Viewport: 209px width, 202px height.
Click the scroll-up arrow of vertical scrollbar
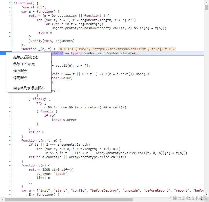[206, 2]
